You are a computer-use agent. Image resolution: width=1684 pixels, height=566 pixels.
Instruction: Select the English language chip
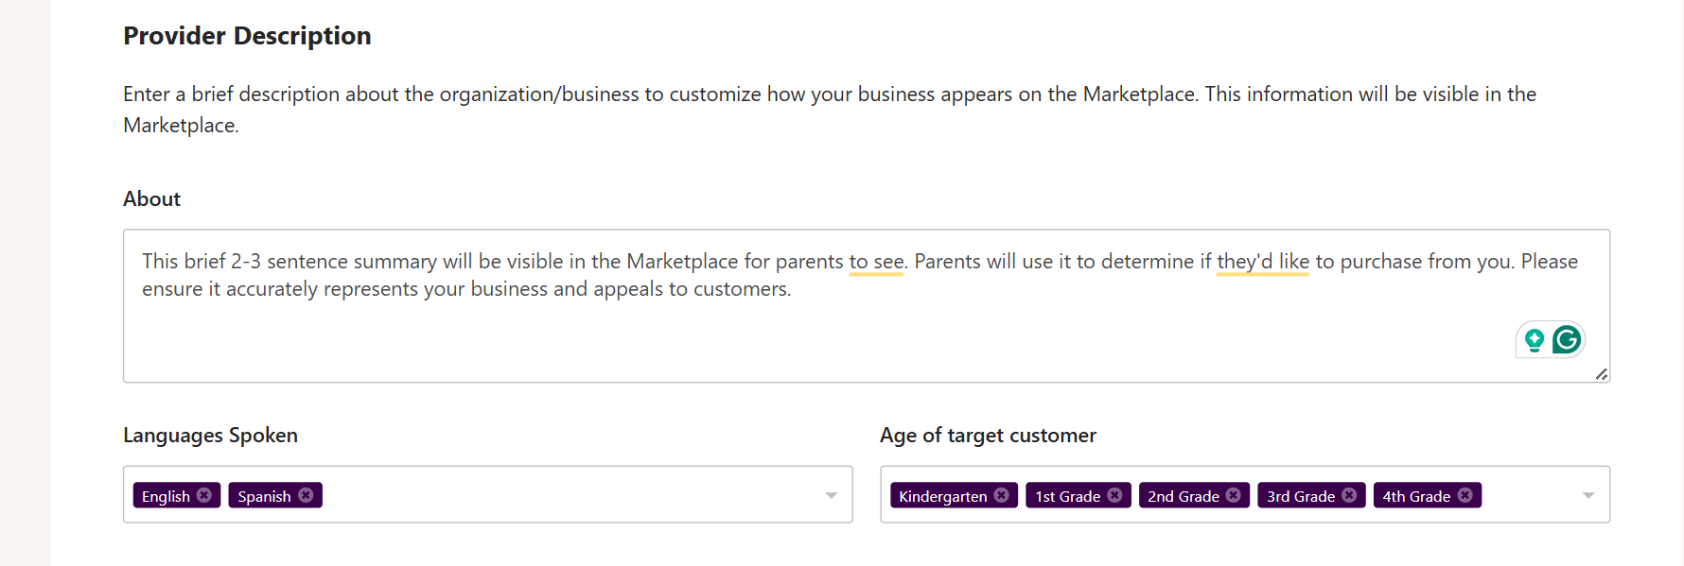click(x=166, y=496)
